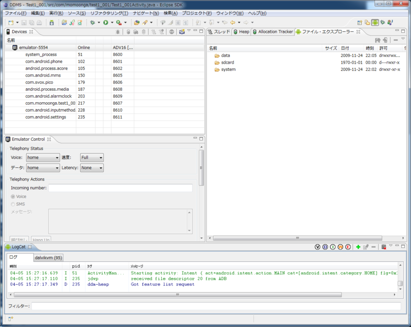Click the Screen Capture camera icon in Devices
411x327 pixels.
182,32
